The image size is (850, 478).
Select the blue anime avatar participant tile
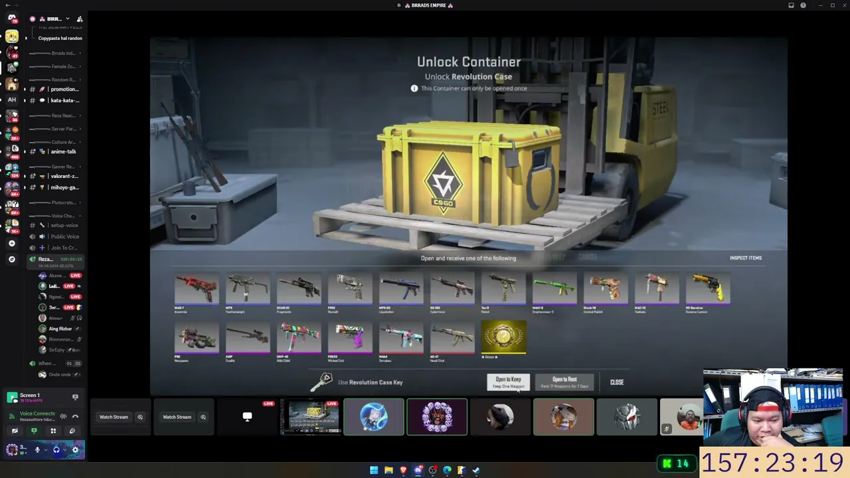373,417
